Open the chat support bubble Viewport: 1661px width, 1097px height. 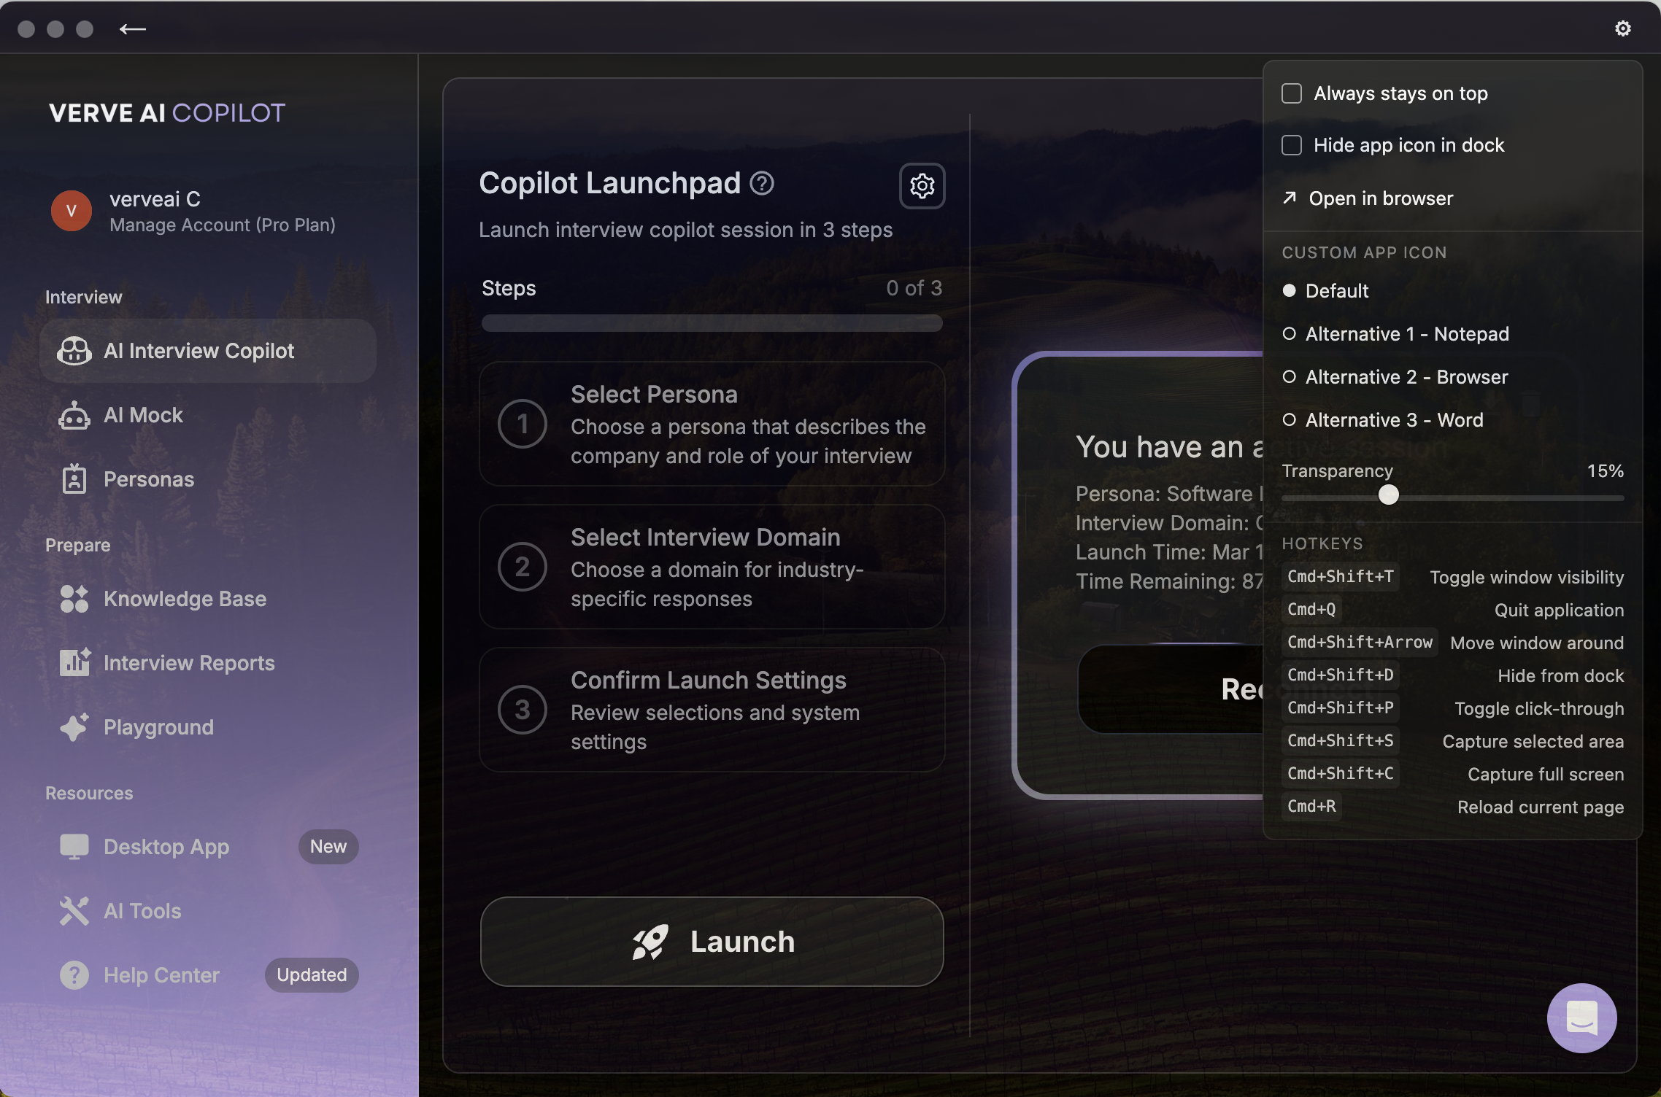pos(1581,1017)
